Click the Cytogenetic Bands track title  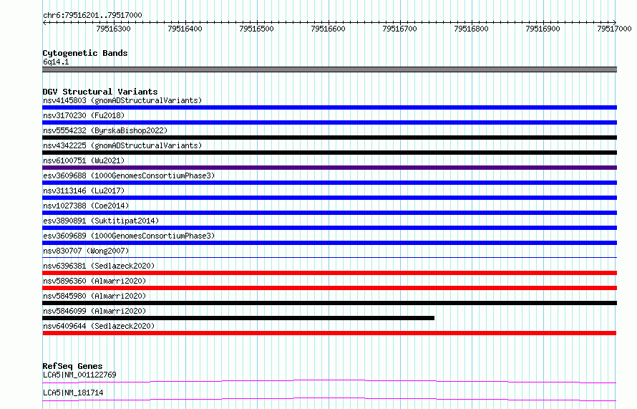point(85,53)
